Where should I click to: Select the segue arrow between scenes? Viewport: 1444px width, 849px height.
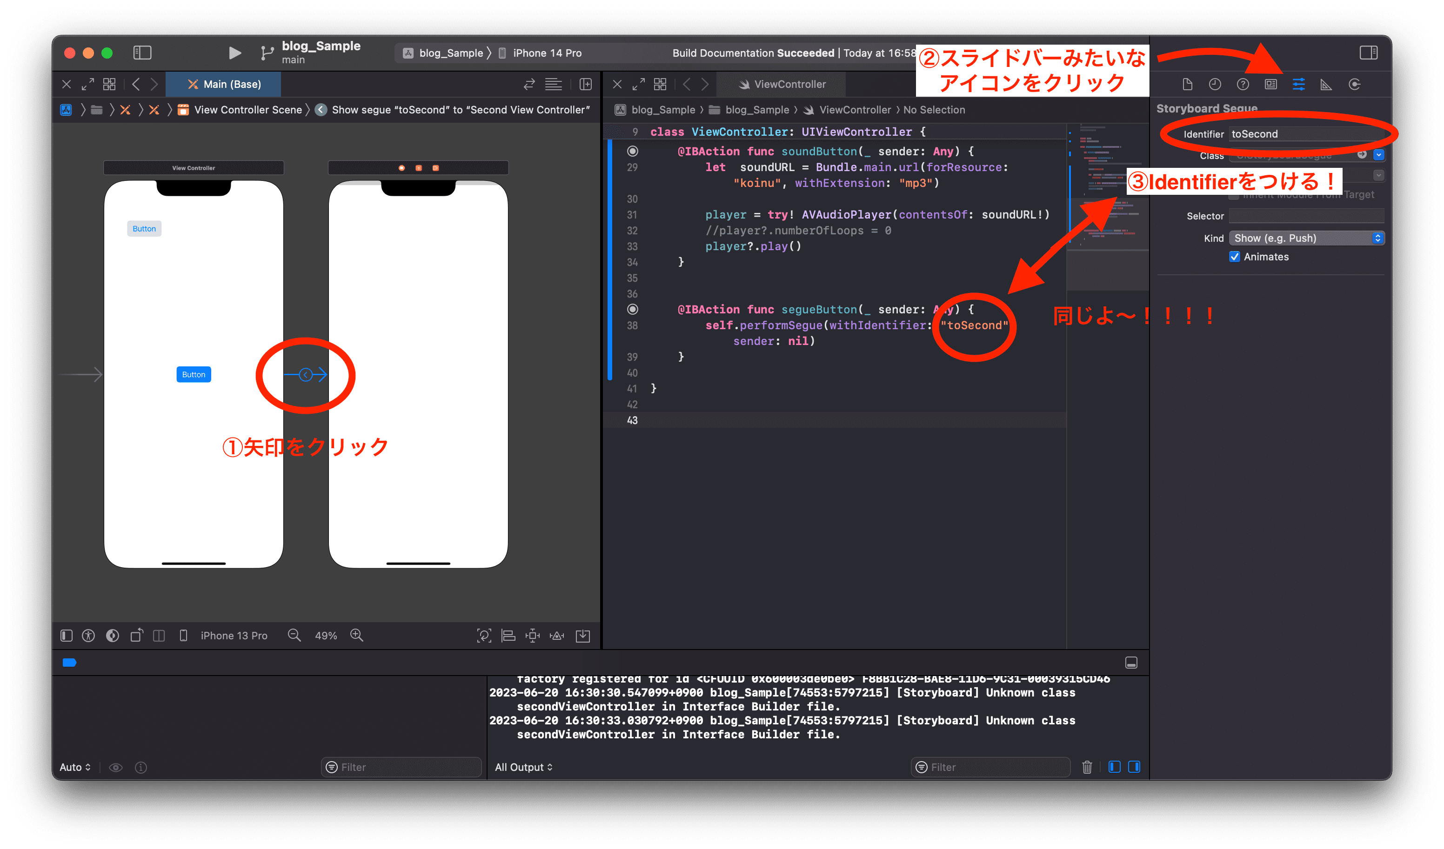click(x=306, y=375)
